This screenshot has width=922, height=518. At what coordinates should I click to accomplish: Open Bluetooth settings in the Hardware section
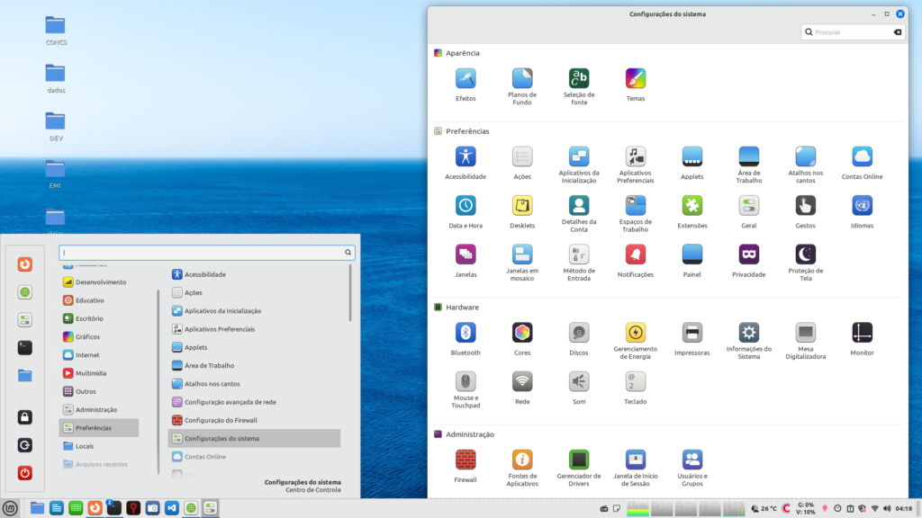[x=466, y=333]
